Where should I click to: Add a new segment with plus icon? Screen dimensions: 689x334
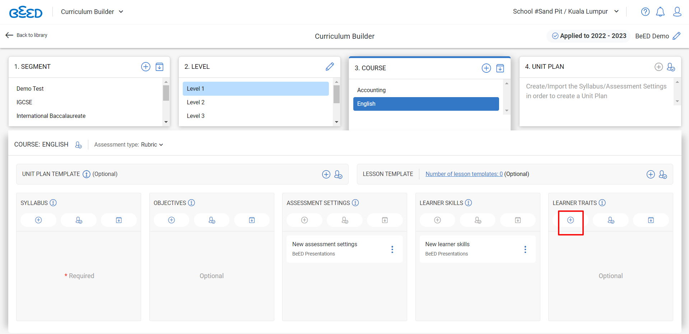pyautogui.click(x=146, y=67)
